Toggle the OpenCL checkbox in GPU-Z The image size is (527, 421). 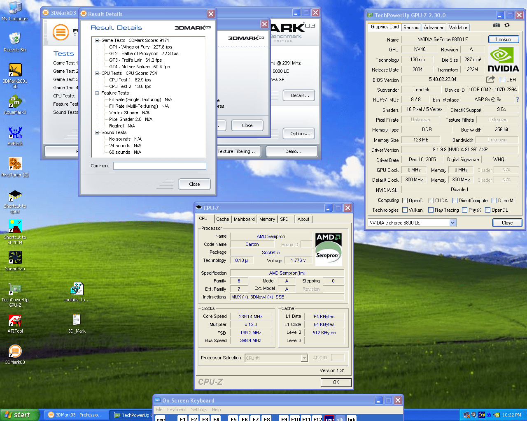tap(405, 201)
